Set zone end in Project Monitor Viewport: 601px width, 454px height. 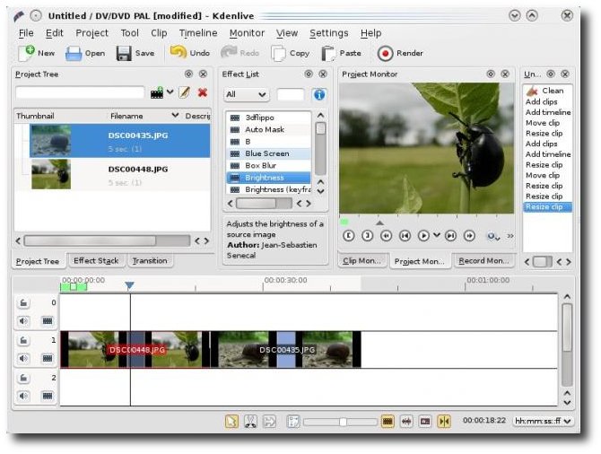coord(367,235)
